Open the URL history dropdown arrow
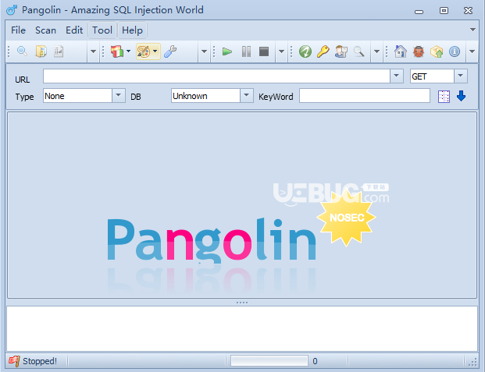The image size is (485, 372). pos(397,76)
